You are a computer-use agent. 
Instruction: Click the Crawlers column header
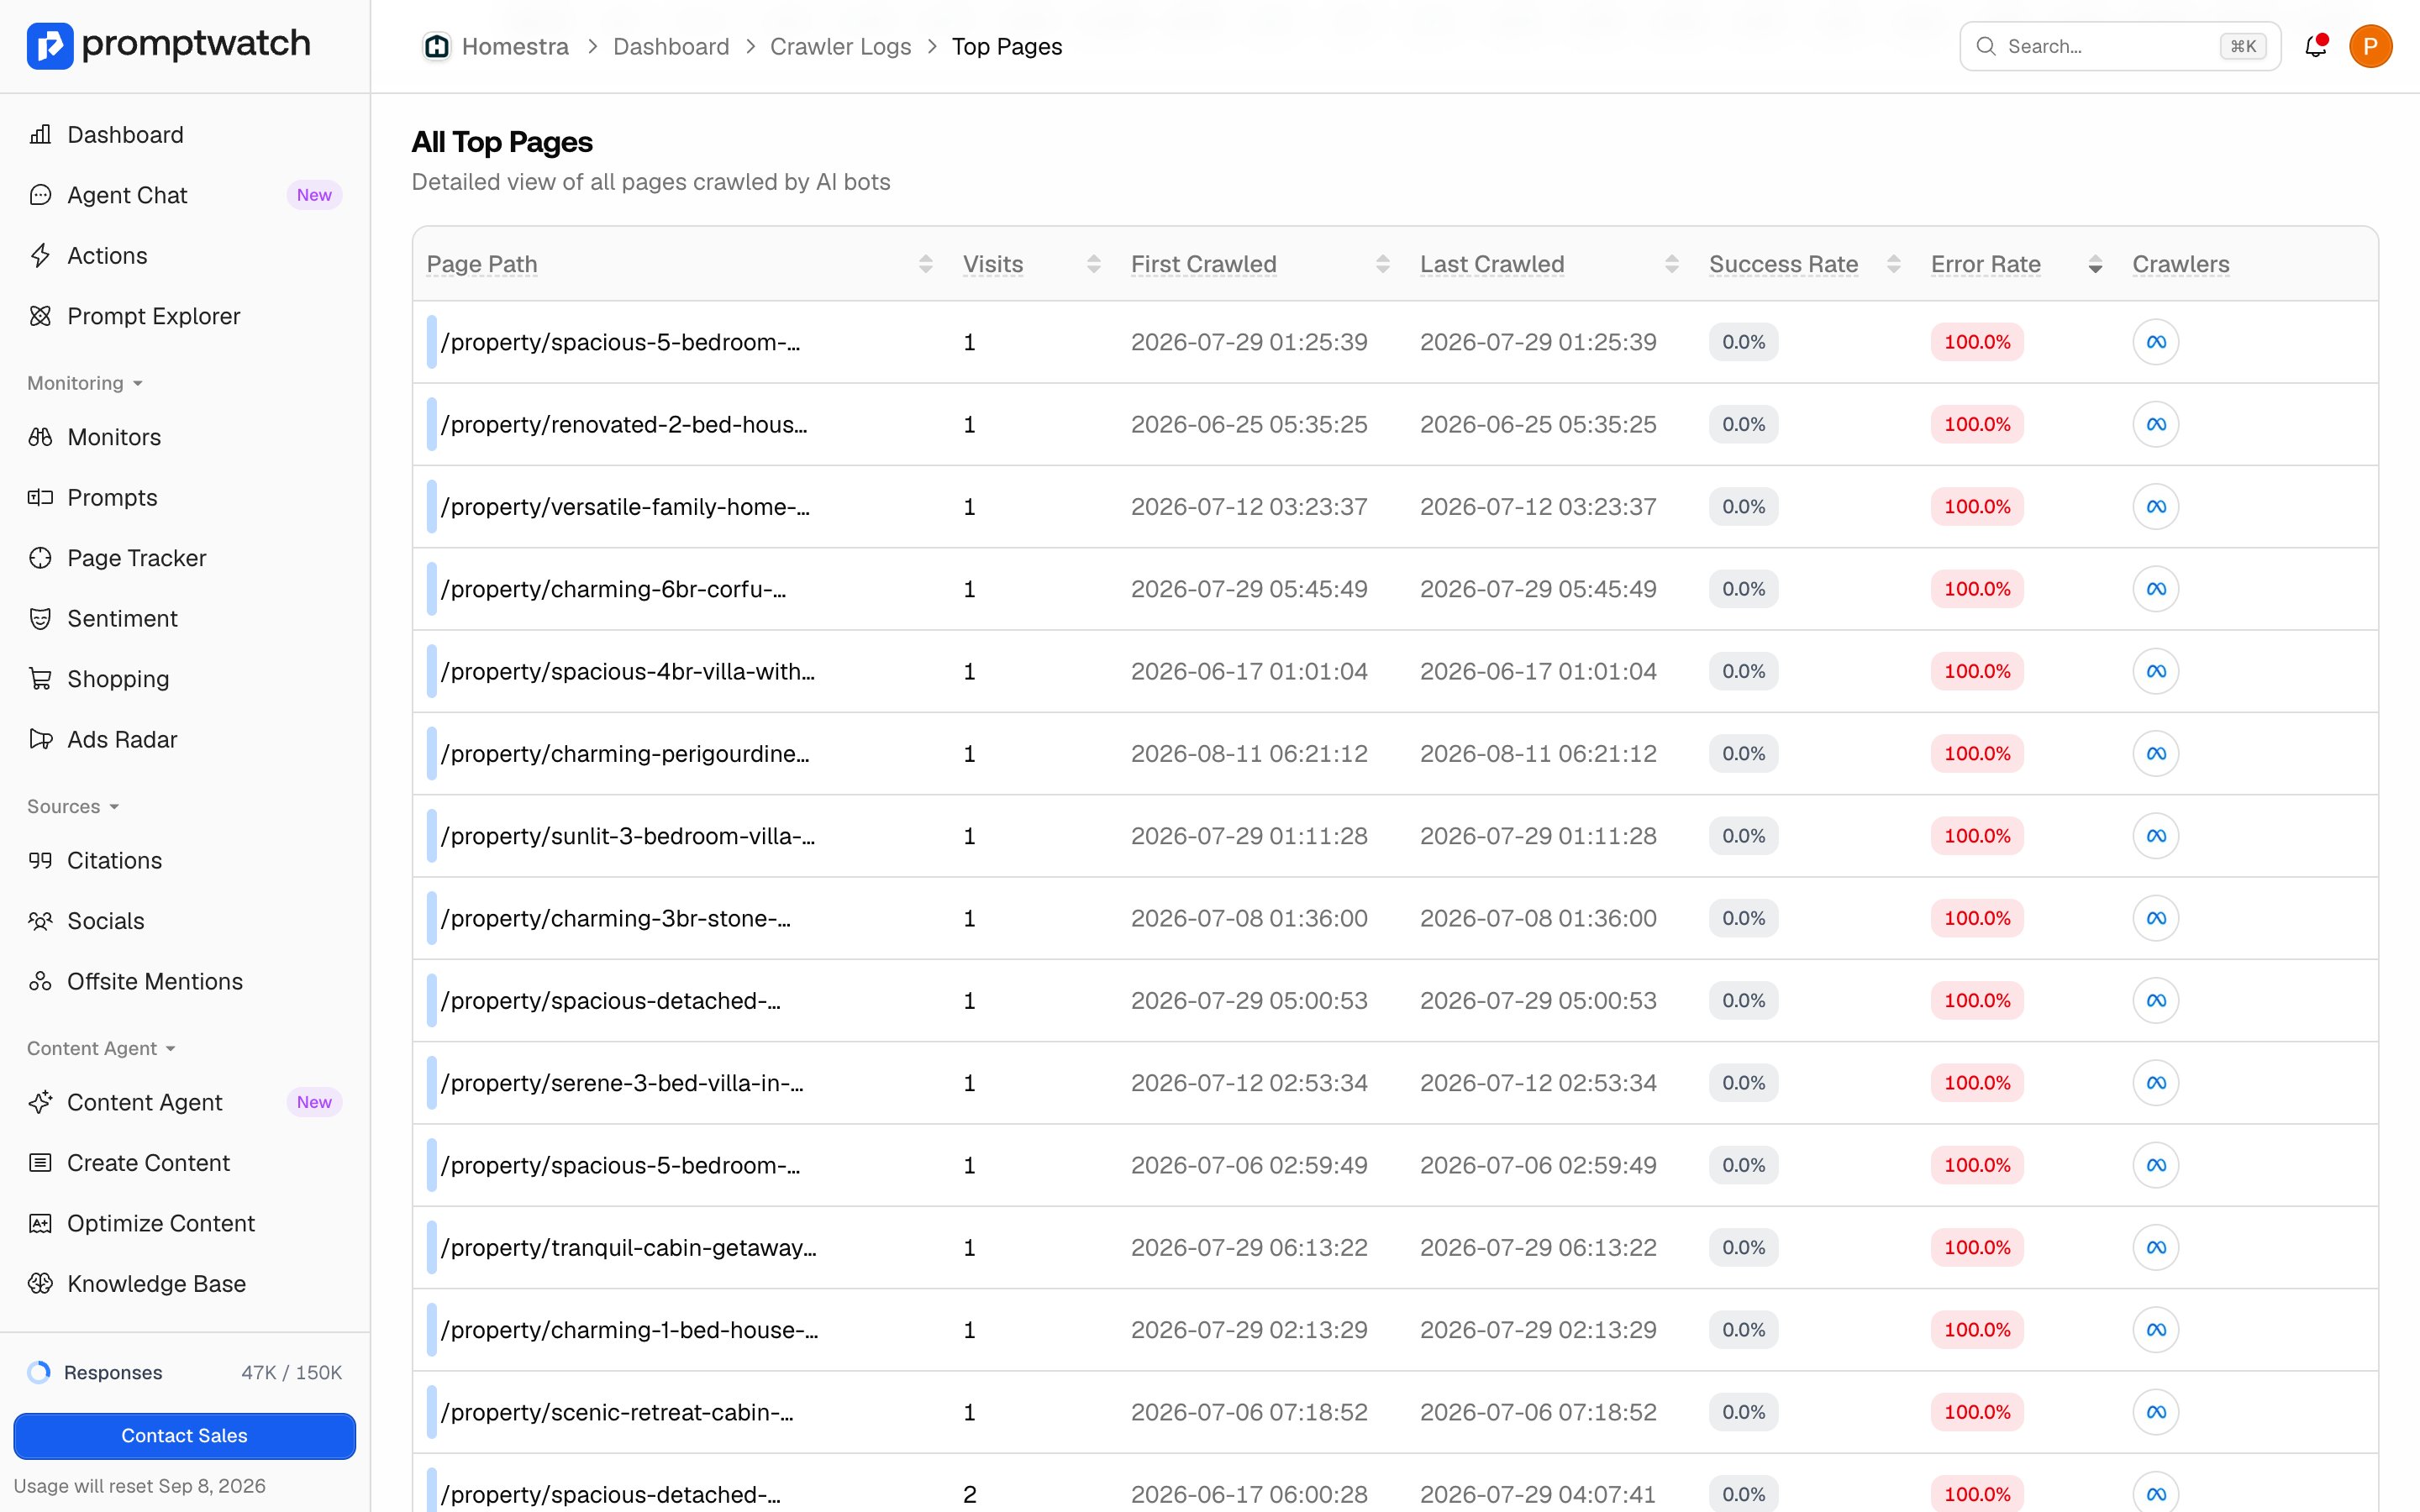[2181, 264]
